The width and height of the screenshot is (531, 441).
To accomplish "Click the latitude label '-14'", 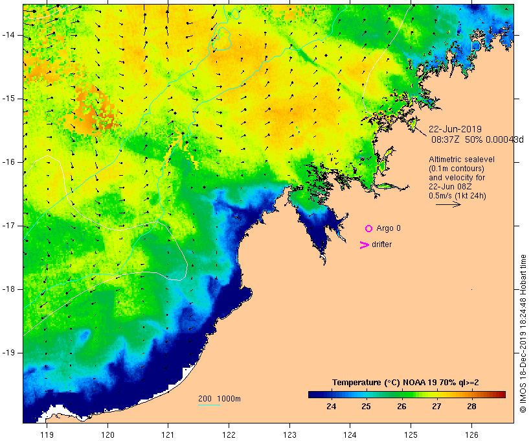I will click(8, 35).
